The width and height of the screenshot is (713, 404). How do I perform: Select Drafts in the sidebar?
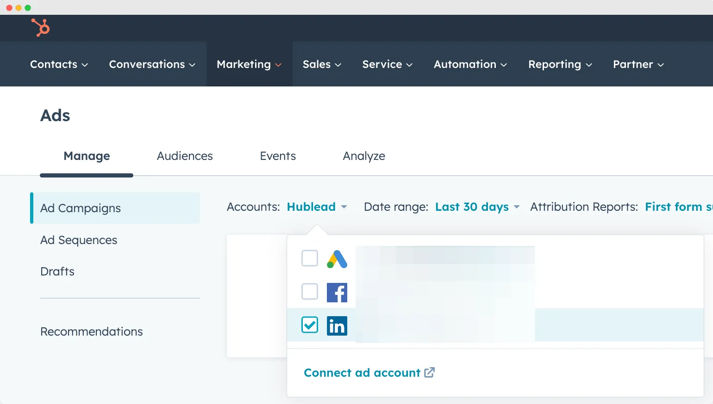point(57,271)
